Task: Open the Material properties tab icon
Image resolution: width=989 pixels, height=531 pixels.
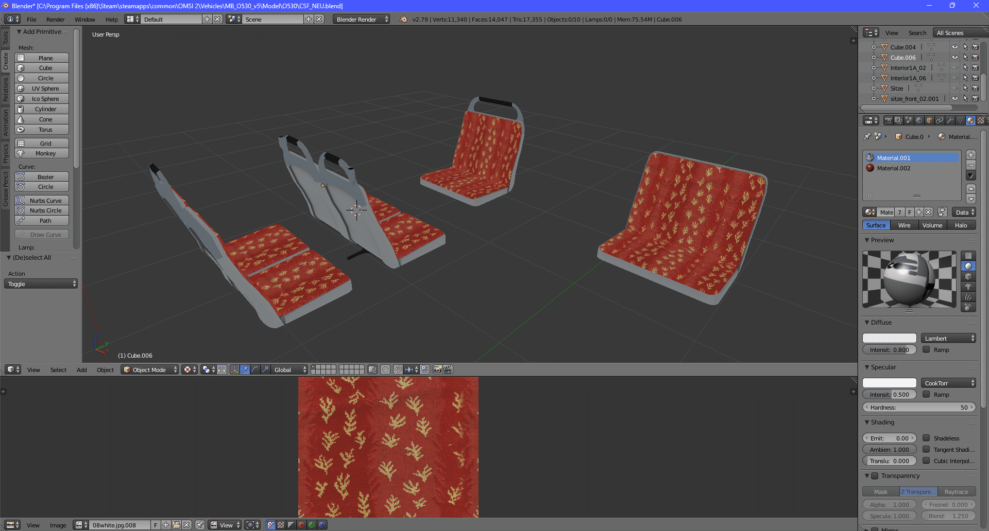Action: point(970,120)
